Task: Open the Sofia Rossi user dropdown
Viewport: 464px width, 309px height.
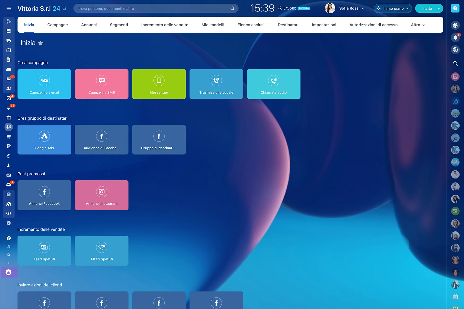Action: (351, 9)
